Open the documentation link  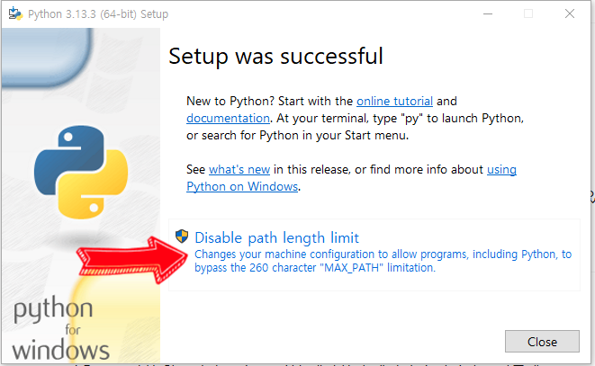click(x=228, y=119)
